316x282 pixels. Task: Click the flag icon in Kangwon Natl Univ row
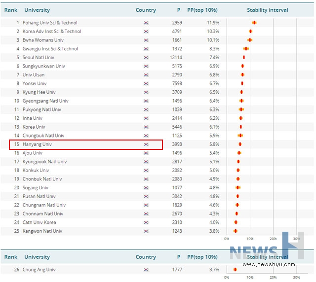pyautogui.click(x=146, y=231)
